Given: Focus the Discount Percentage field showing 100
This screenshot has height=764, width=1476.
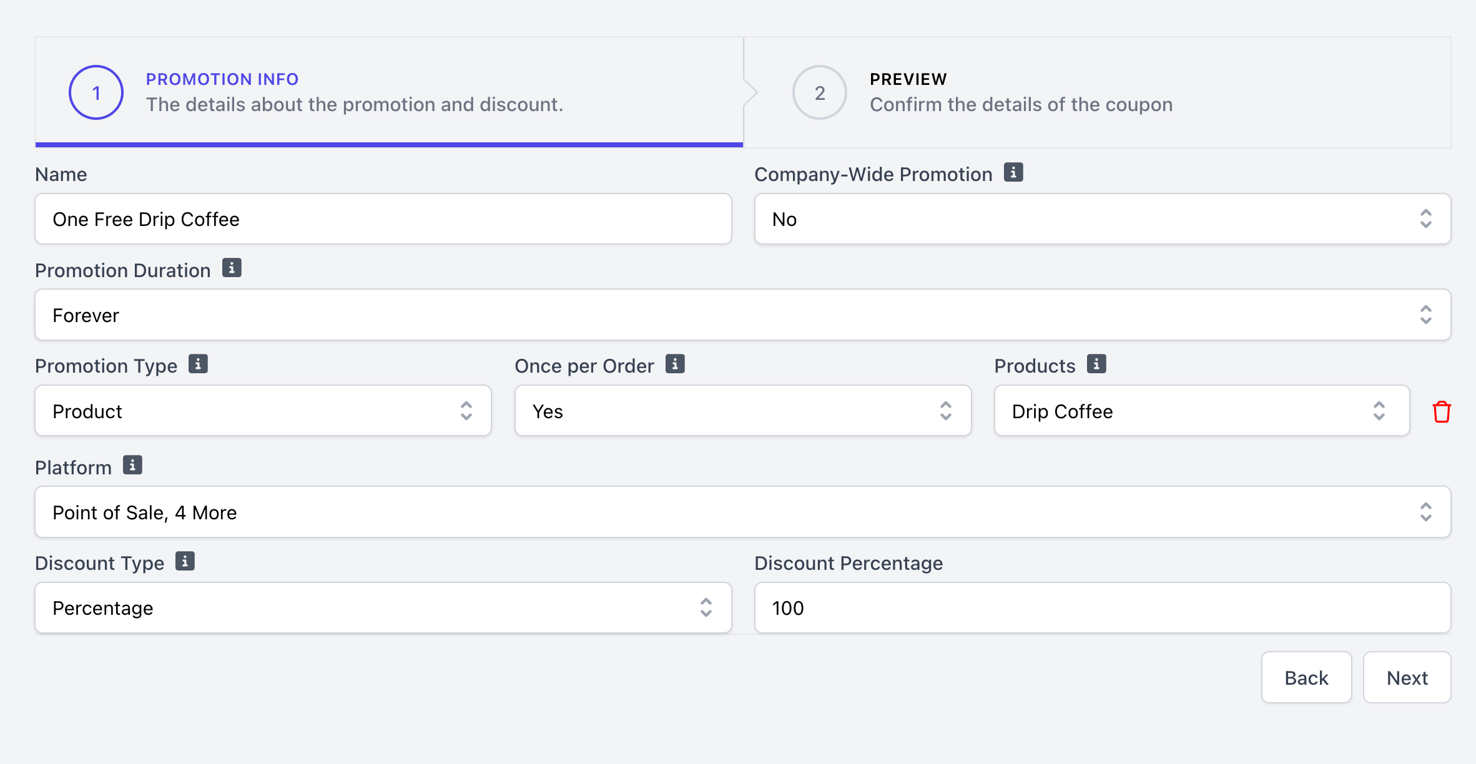Looking at the screenshot, I should 1103,608.
